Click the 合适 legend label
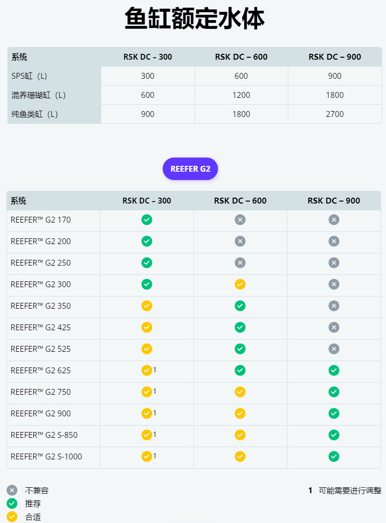The image size is (386, 523). [33, 517]
